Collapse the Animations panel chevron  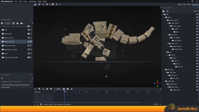pos(31,20)
